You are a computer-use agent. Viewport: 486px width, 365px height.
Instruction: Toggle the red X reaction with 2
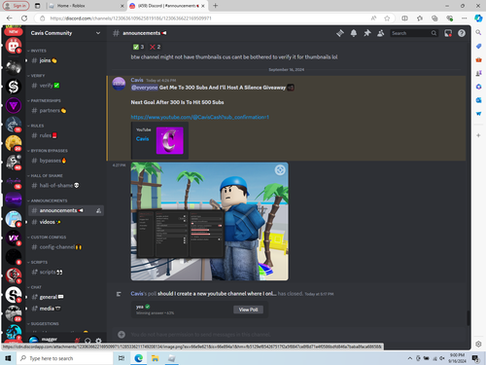point(155,47)
